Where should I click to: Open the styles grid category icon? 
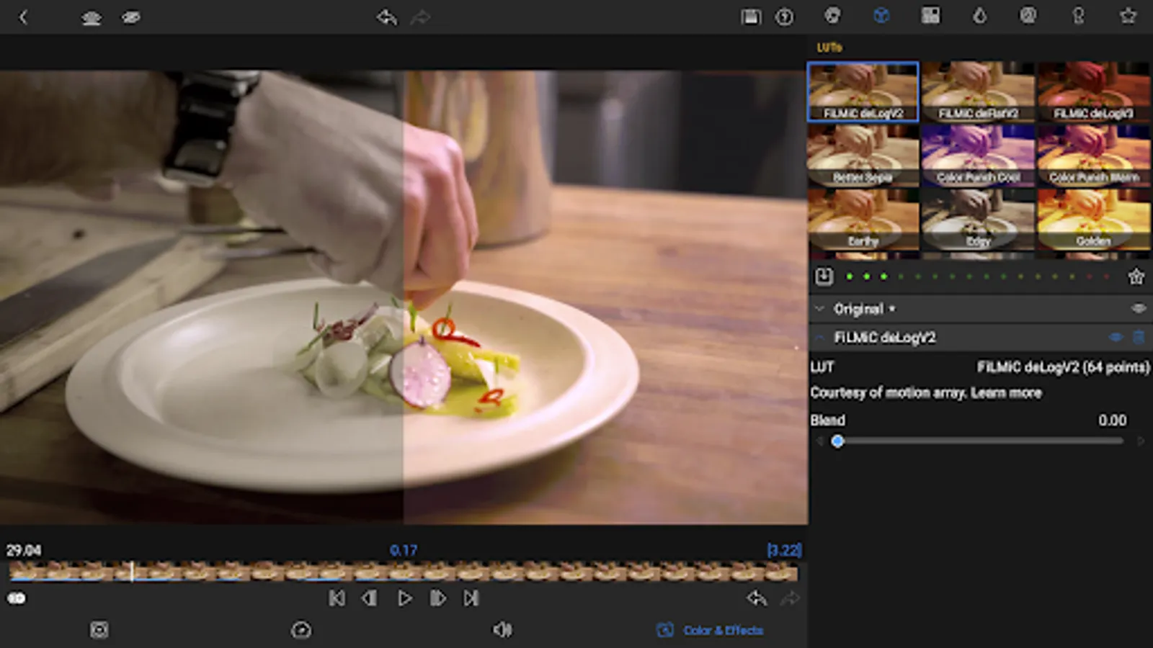point(930,16)
